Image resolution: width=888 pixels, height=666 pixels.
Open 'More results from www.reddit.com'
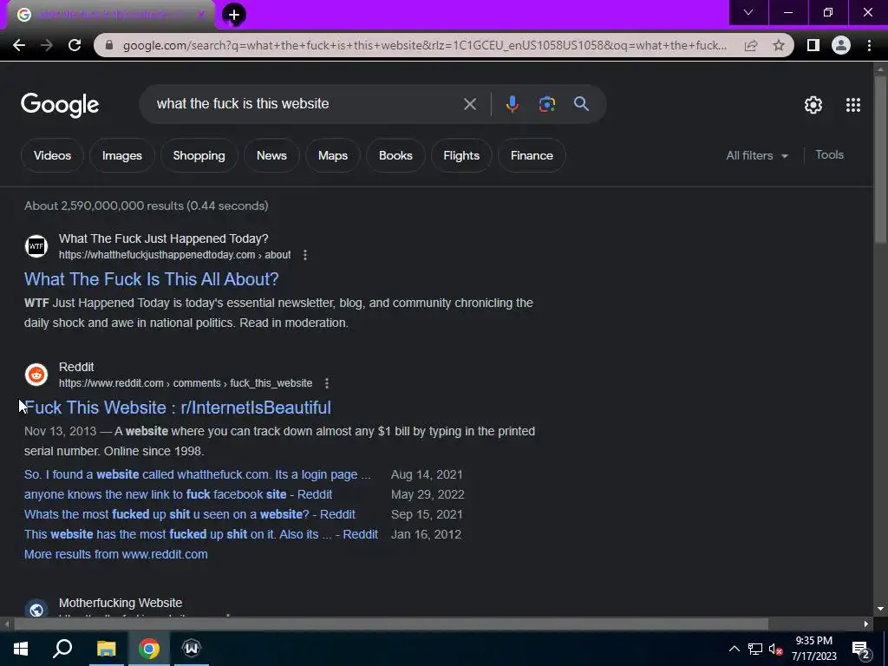(x=115, y=554)
